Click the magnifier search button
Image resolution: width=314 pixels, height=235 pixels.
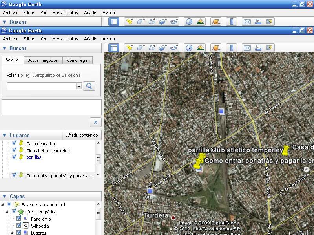[x=89, y=86]
